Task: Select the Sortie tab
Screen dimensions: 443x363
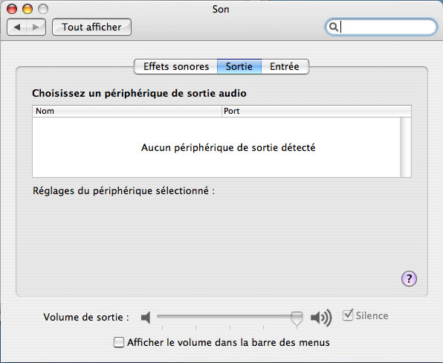Action: click(239, 66)
